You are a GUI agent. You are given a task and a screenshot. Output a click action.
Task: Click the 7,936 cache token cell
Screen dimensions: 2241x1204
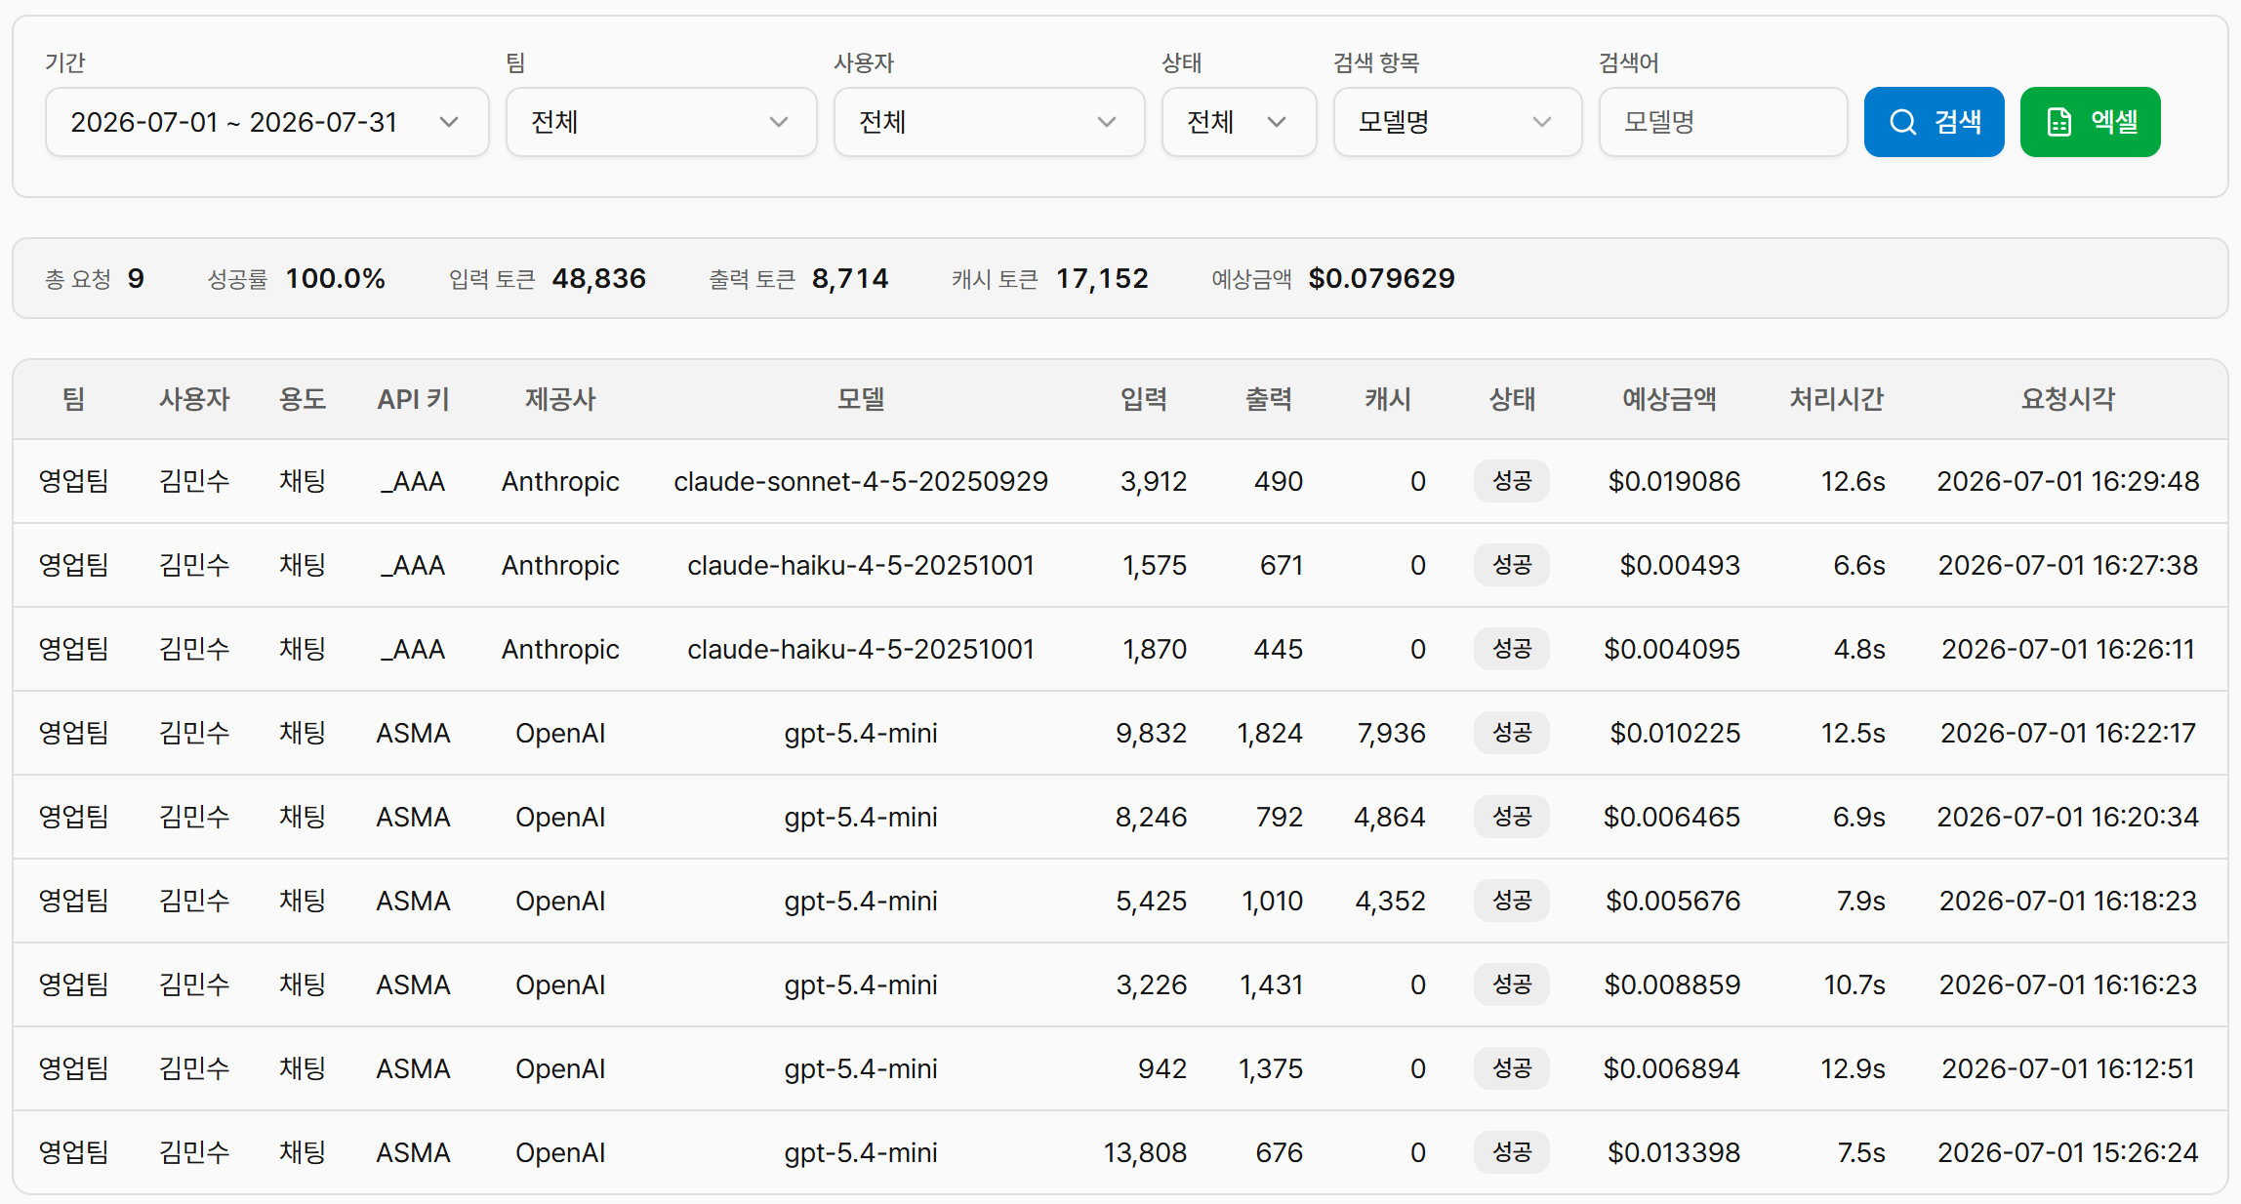tap(1392, 733)
